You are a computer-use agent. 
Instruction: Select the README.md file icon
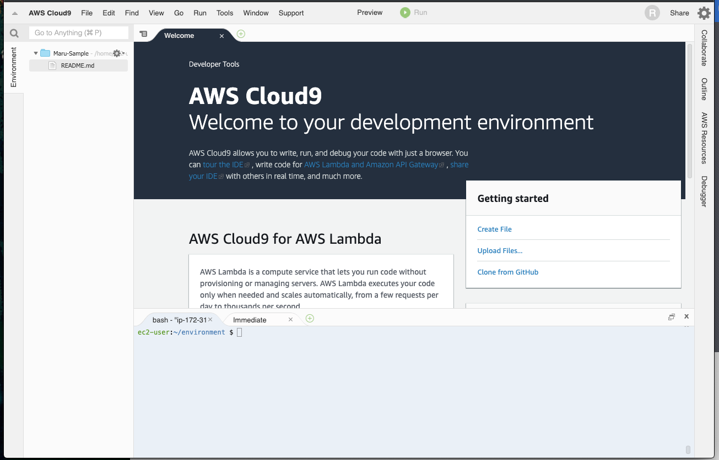52,65
